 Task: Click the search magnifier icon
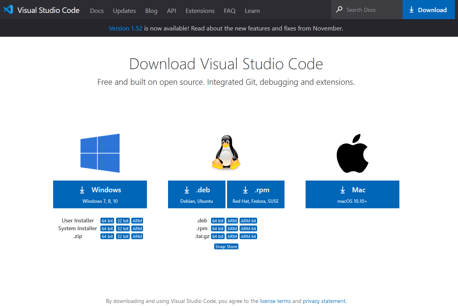pyautogui.click(x=339, y=10)
